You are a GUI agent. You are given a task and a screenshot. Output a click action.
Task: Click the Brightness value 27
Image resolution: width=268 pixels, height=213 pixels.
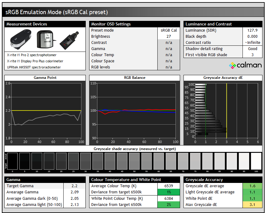pyautogui.click(x=168, y=37)
